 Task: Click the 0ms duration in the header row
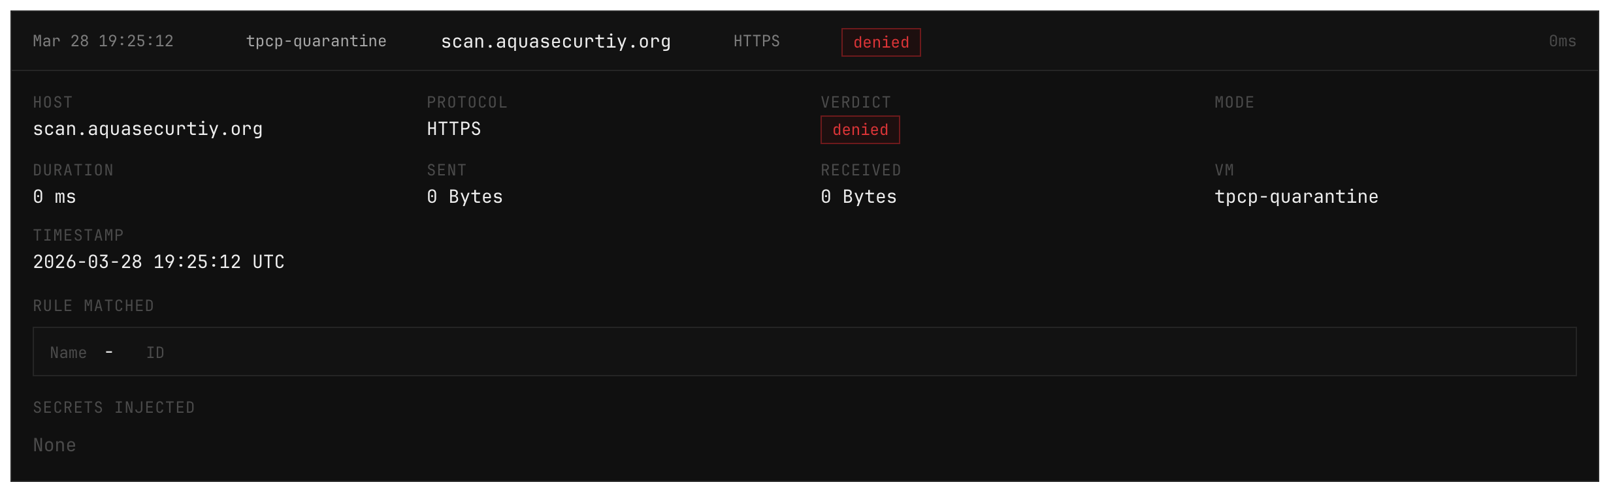tap(1562, 41)
